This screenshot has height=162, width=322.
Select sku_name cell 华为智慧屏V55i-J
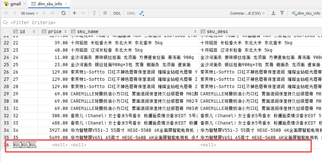tap(134, 130)
